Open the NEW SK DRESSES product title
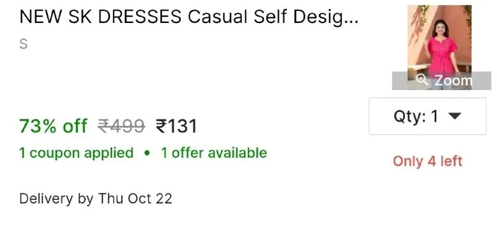This screenshot has width=497, height=228. coord(189,17)
